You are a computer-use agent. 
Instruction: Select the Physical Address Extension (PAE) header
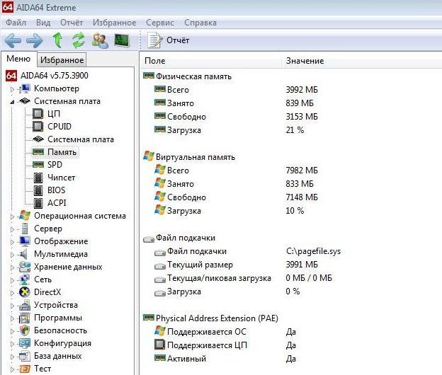[x=217, y=318]
